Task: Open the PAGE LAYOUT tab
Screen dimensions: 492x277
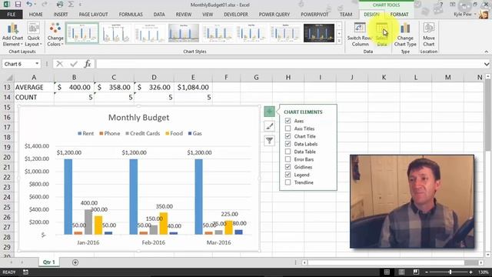Action: click(94, 15)
